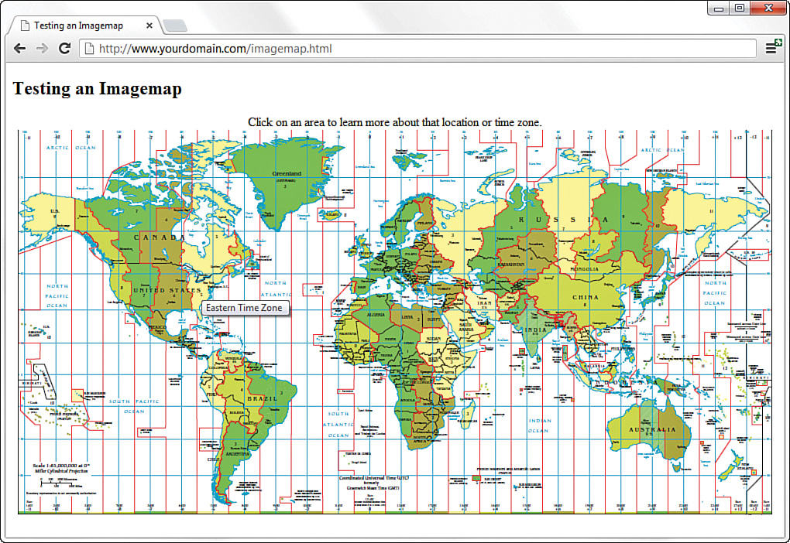Reload the imagemap page
Viewport: 790px width, 543px height.
[x=64, y=48]
